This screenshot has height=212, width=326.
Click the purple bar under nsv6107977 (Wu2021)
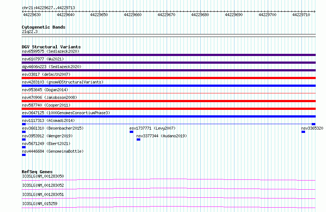pyautogui.click(x=168, y=63)
